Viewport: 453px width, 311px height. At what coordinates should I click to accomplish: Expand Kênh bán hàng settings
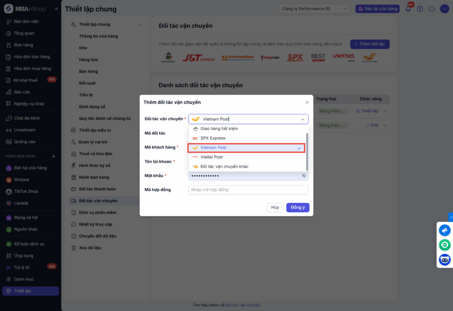[94, 177]
